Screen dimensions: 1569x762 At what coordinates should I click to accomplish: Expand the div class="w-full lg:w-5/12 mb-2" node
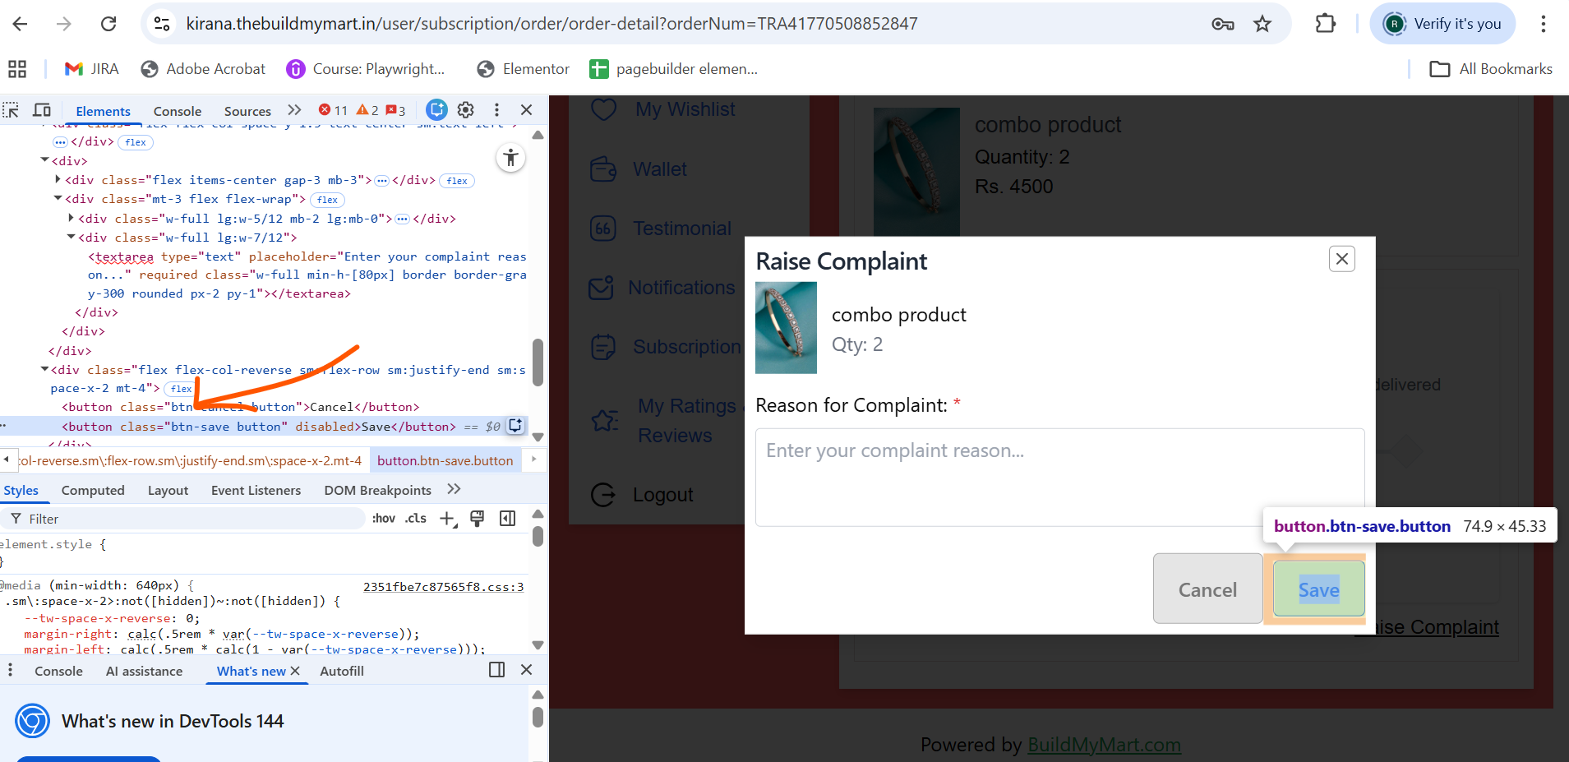pos(71,218)
